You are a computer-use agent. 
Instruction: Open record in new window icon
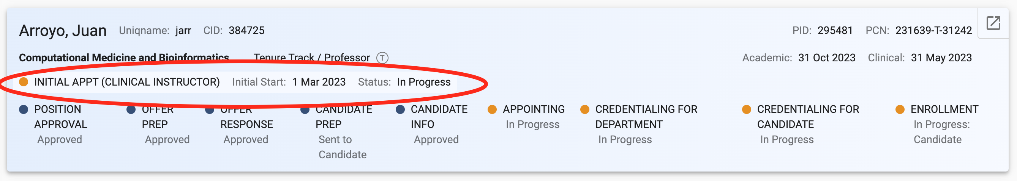[993, 23]
